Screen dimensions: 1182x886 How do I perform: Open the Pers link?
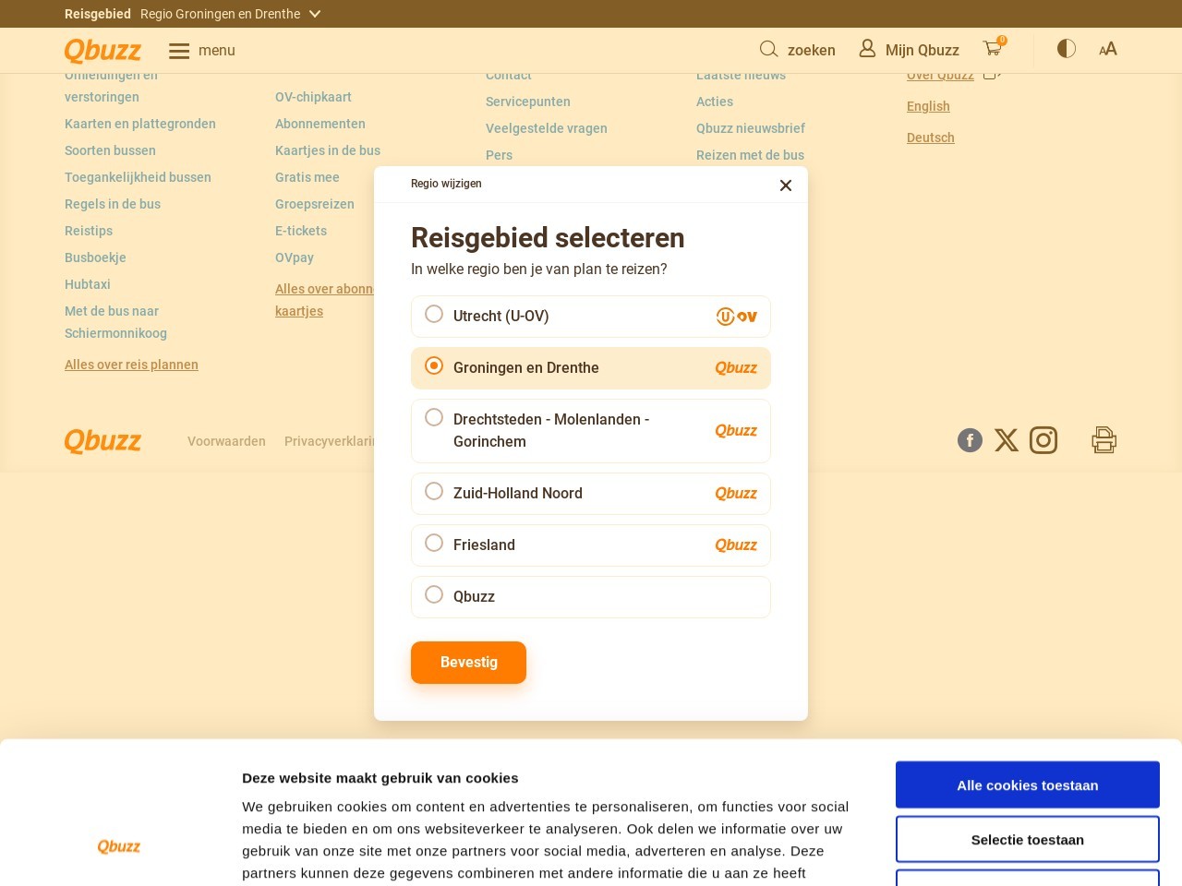click(499, 155)
